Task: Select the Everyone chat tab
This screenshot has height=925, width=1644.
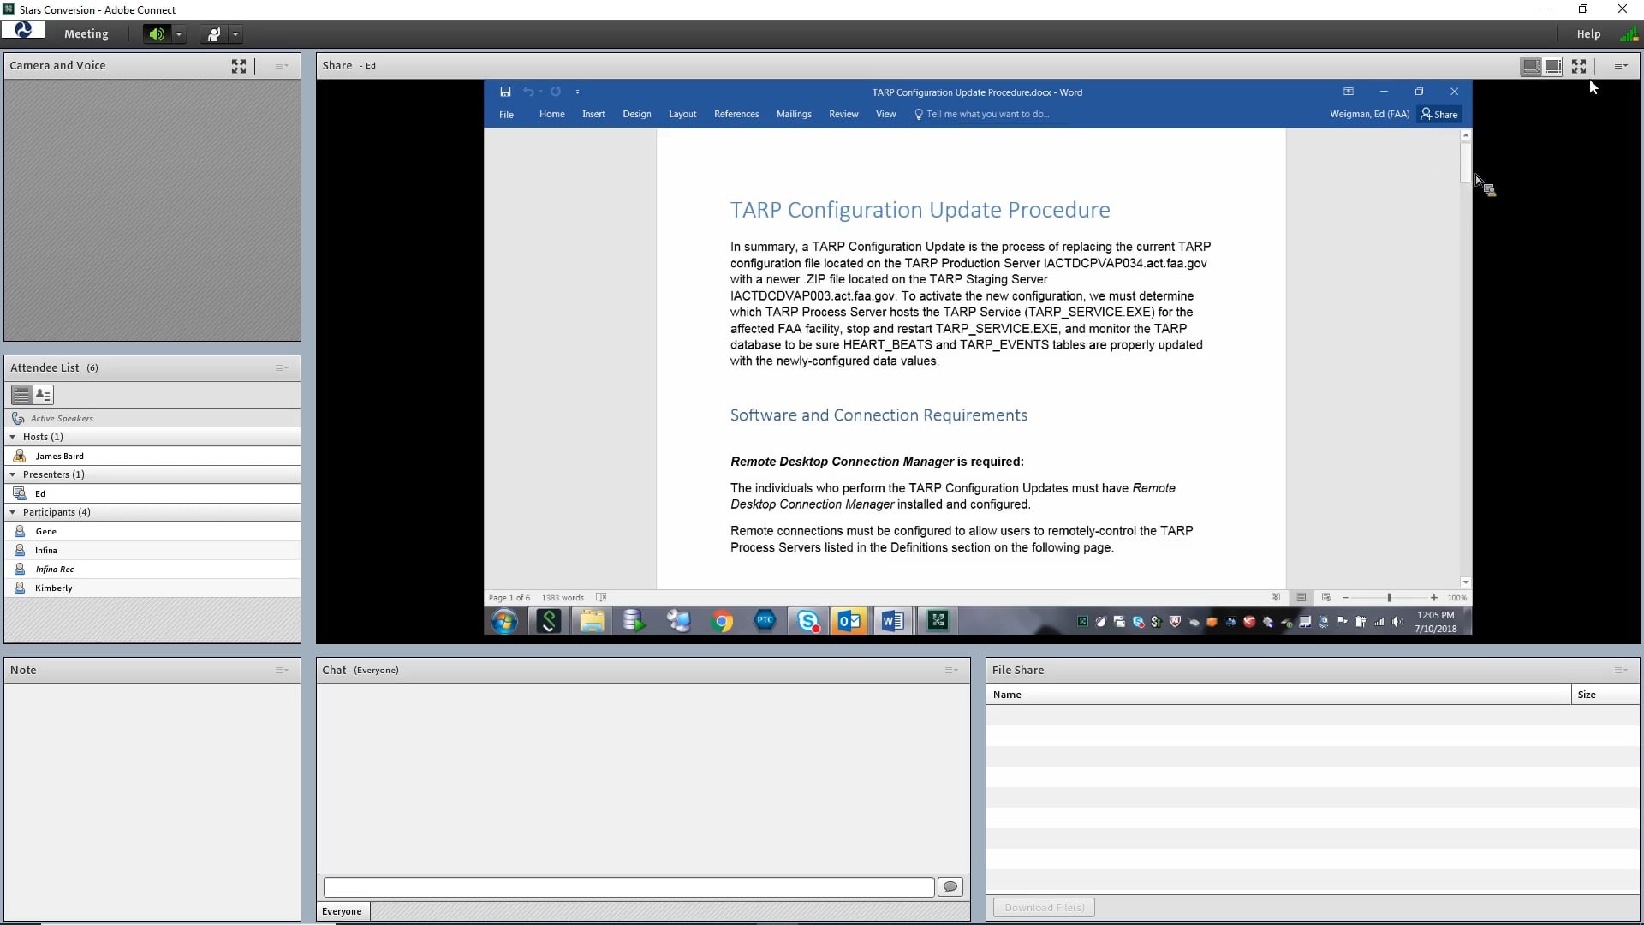Action: [342, 911]
